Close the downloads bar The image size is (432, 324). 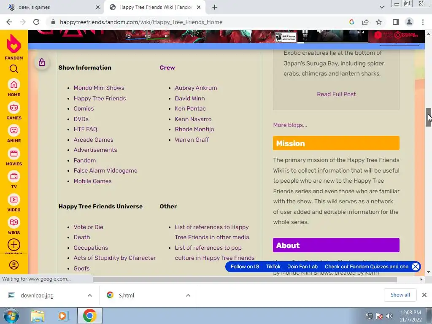[424, 295]
